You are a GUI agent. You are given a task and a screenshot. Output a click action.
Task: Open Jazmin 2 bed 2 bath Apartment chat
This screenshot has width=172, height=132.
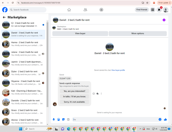coord(23,63)
